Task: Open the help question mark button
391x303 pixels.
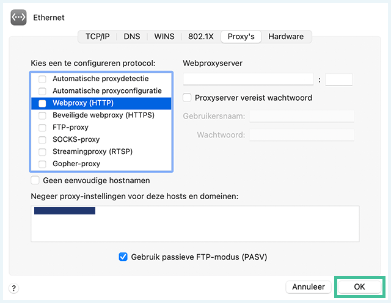Action: [x=13, y=288]
